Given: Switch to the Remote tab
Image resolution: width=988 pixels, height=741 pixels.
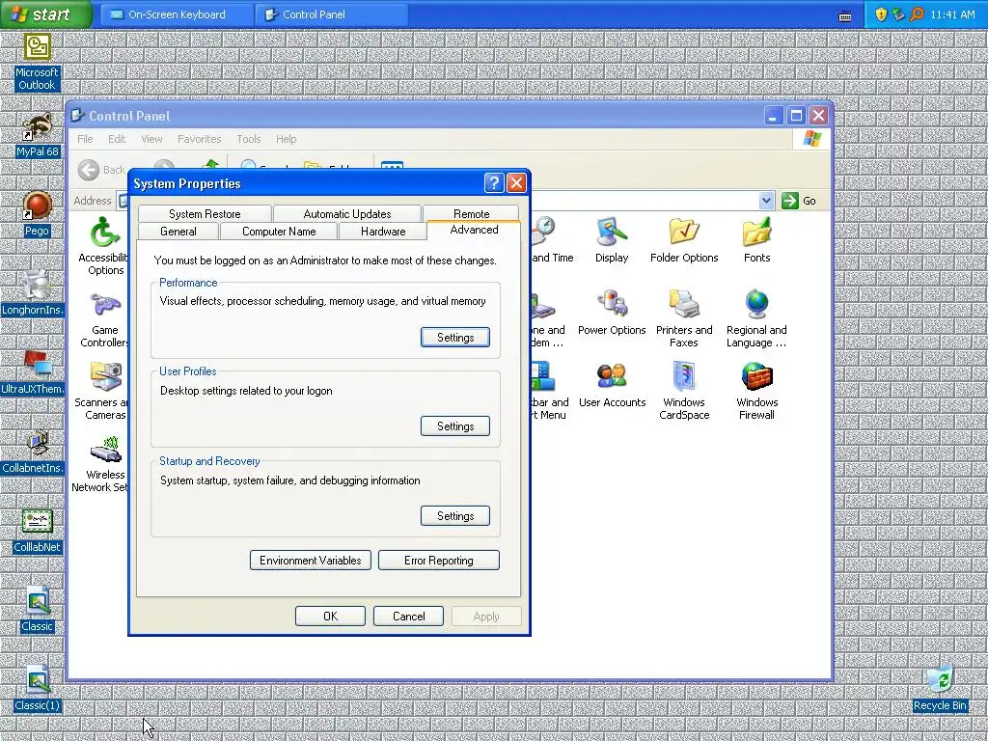Looking at the screenshot, I should pyautogui.click(x=471, y=213).
